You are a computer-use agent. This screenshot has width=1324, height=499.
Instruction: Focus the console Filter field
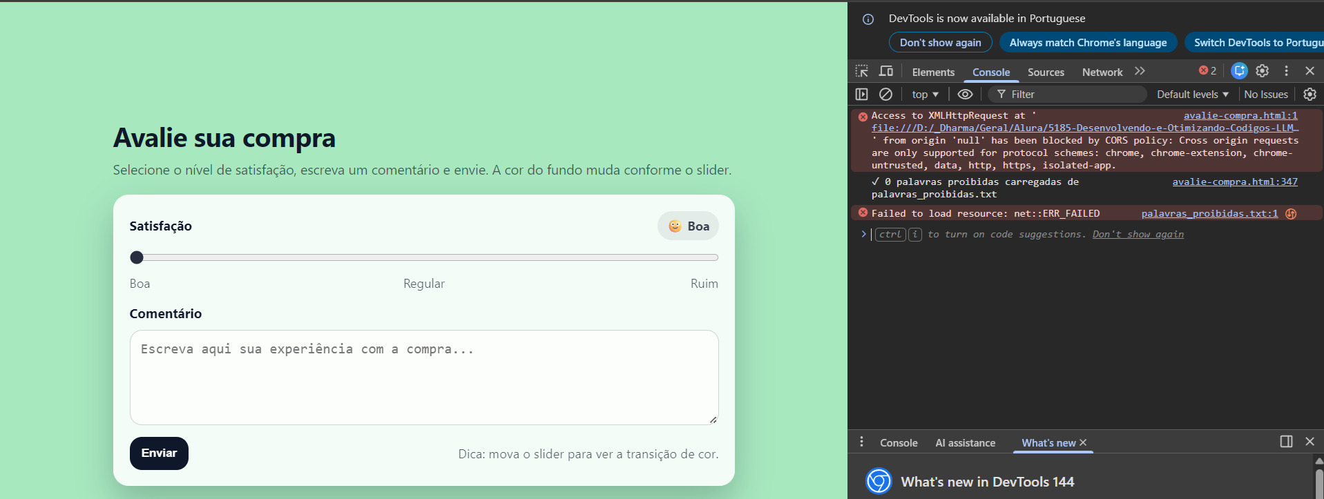(1067, 94)
